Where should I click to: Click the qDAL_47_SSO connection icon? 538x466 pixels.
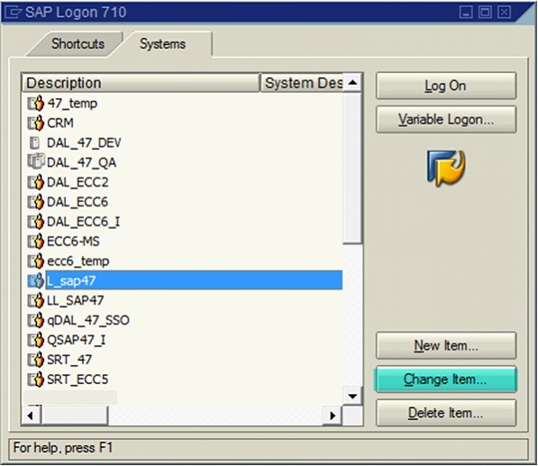coord(36,320)
